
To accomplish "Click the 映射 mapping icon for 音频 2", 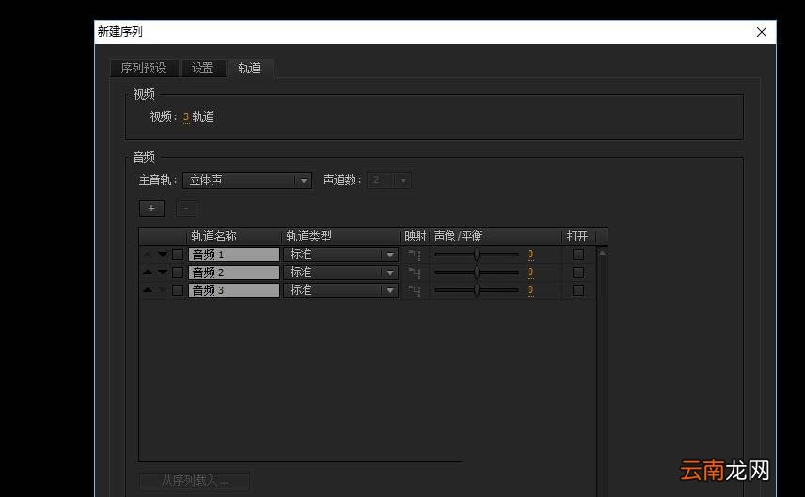I will coord(415,272).
